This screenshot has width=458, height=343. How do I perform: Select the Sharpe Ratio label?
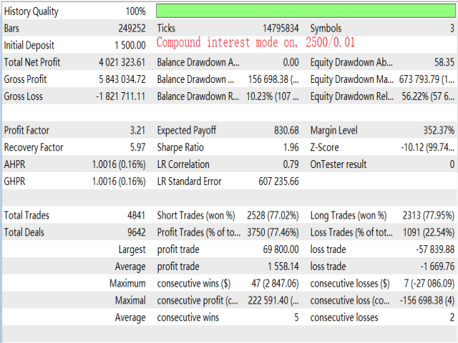180,147
